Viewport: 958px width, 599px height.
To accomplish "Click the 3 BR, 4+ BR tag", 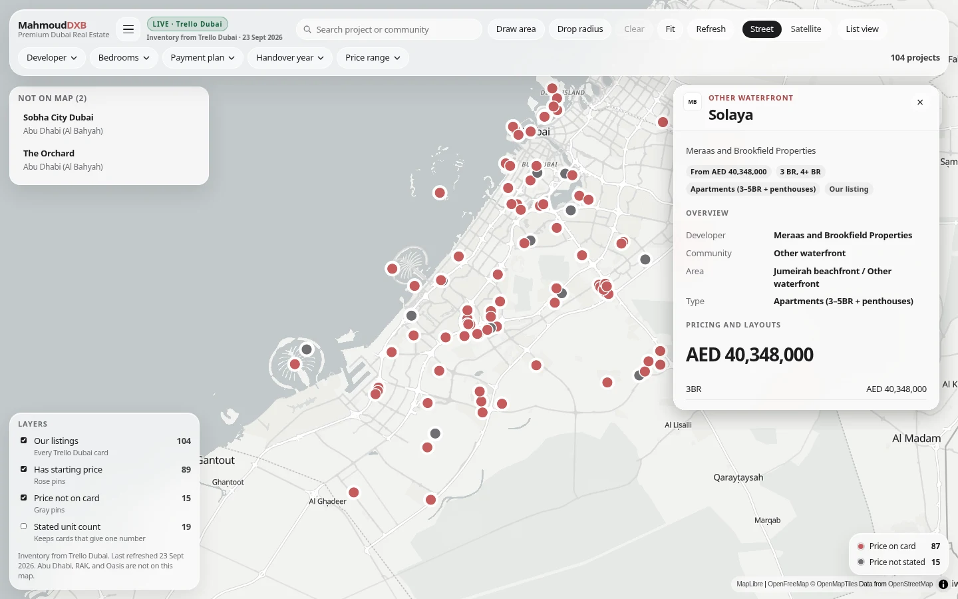I will (800, 172).
